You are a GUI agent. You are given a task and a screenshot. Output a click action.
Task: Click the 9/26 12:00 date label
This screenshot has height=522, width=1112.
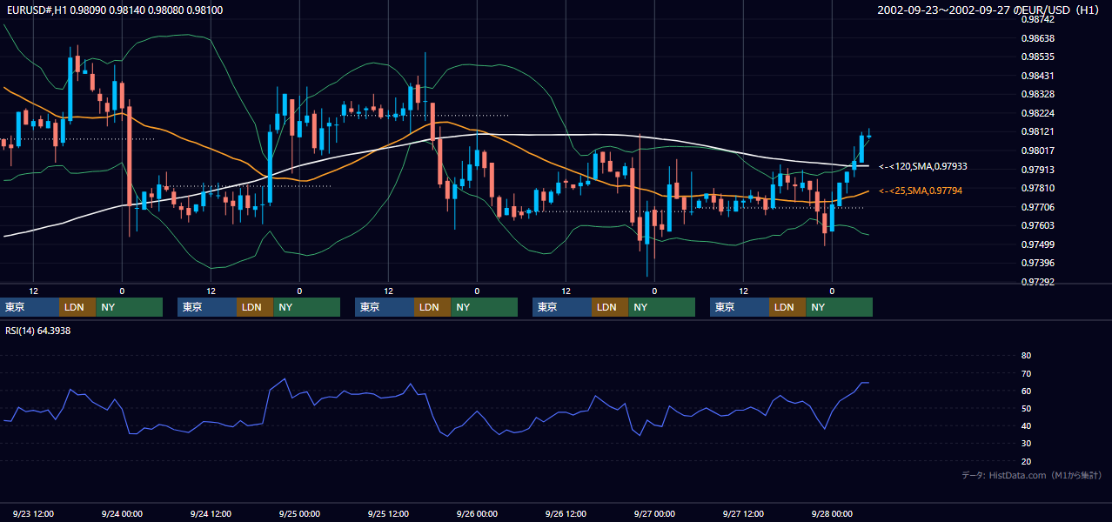tap(565, 513)
